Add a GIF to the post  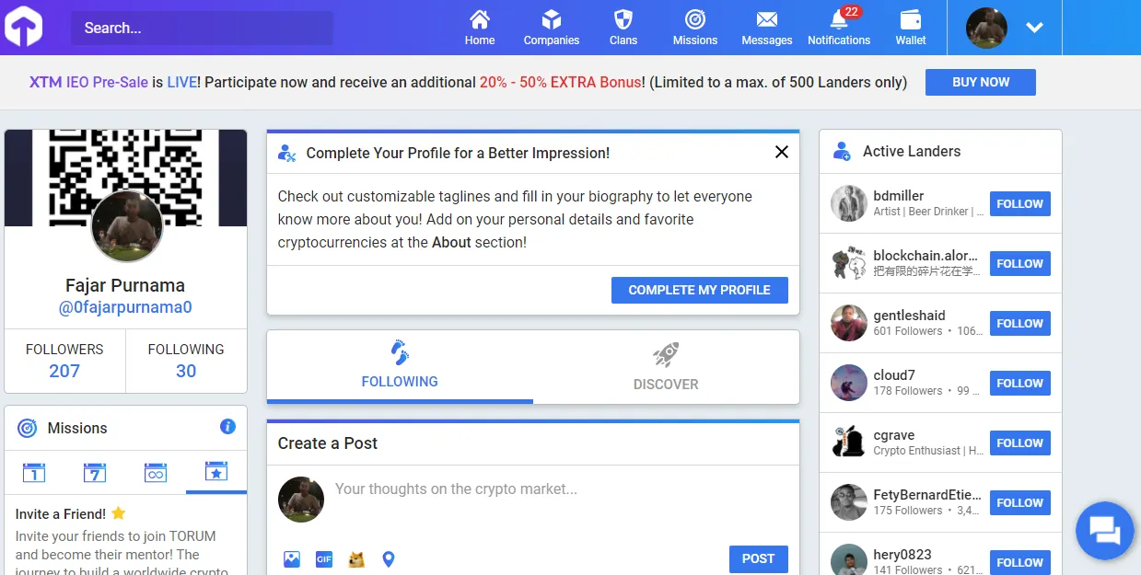pyautogui.click(x=324, y=558)
